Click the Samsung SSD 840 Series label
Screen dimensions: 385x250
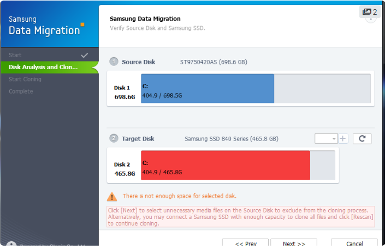click(x=232, y=139)
